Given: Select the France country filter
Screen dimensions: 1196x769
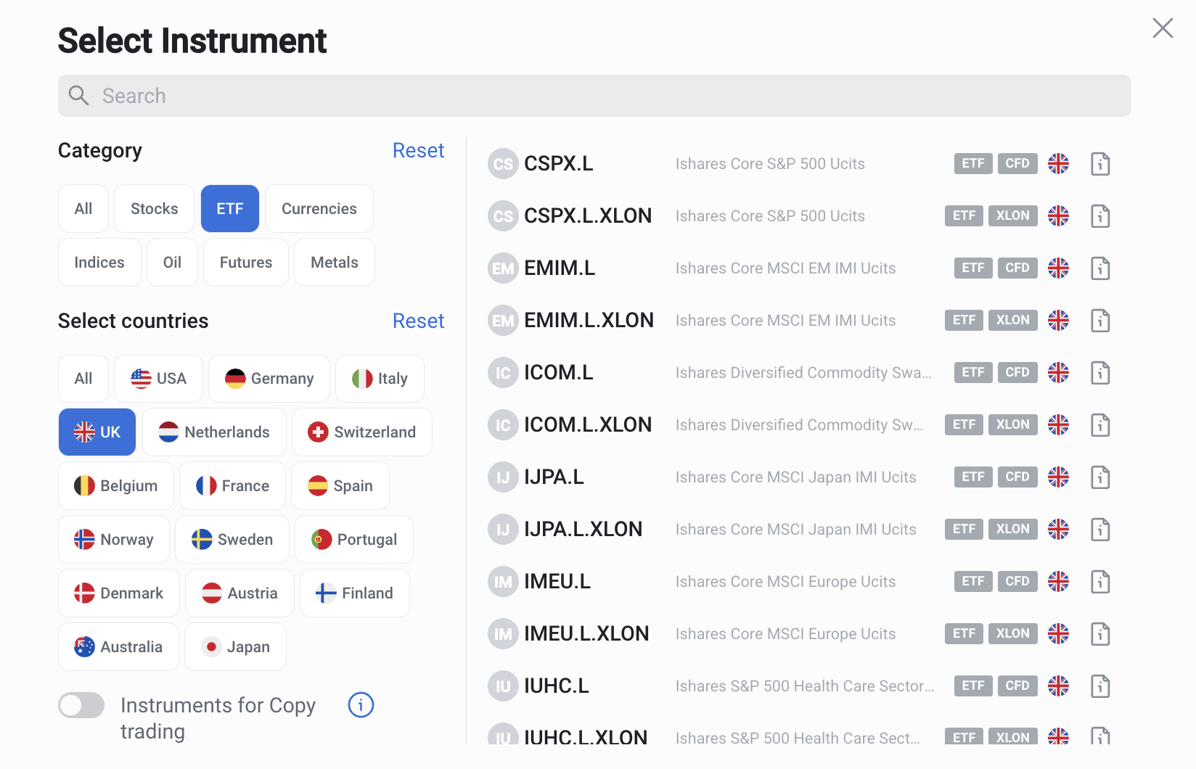Looking at the screenshot, I should [x=232, y=486].
